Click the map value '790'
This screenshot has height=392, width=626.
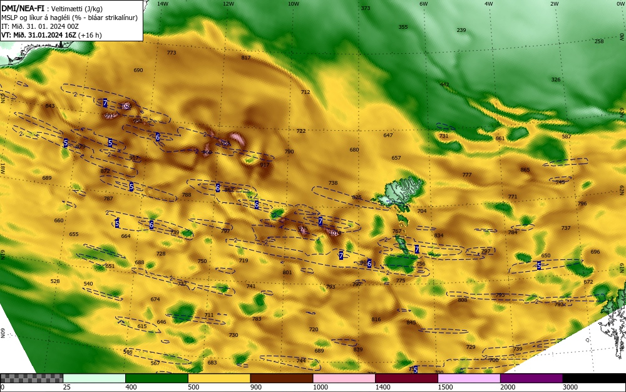pyautogui.click(x=289, y=152)
